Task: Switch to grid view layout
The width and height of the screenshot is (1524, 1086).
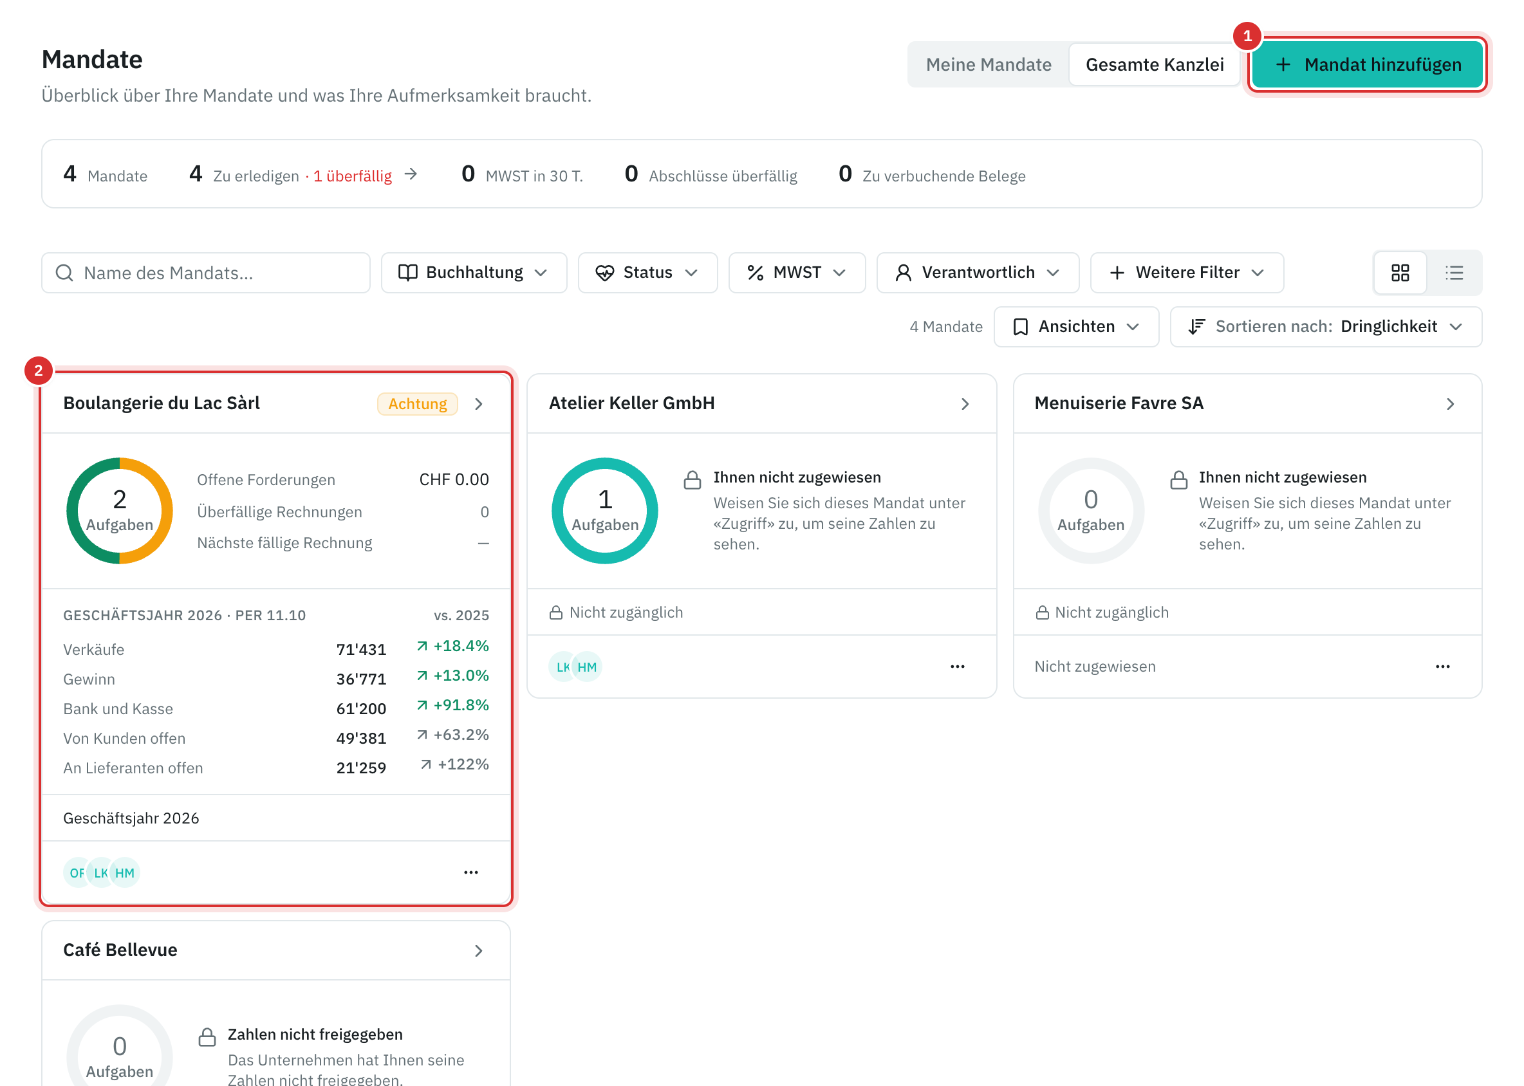Action: coord(1400,273)
